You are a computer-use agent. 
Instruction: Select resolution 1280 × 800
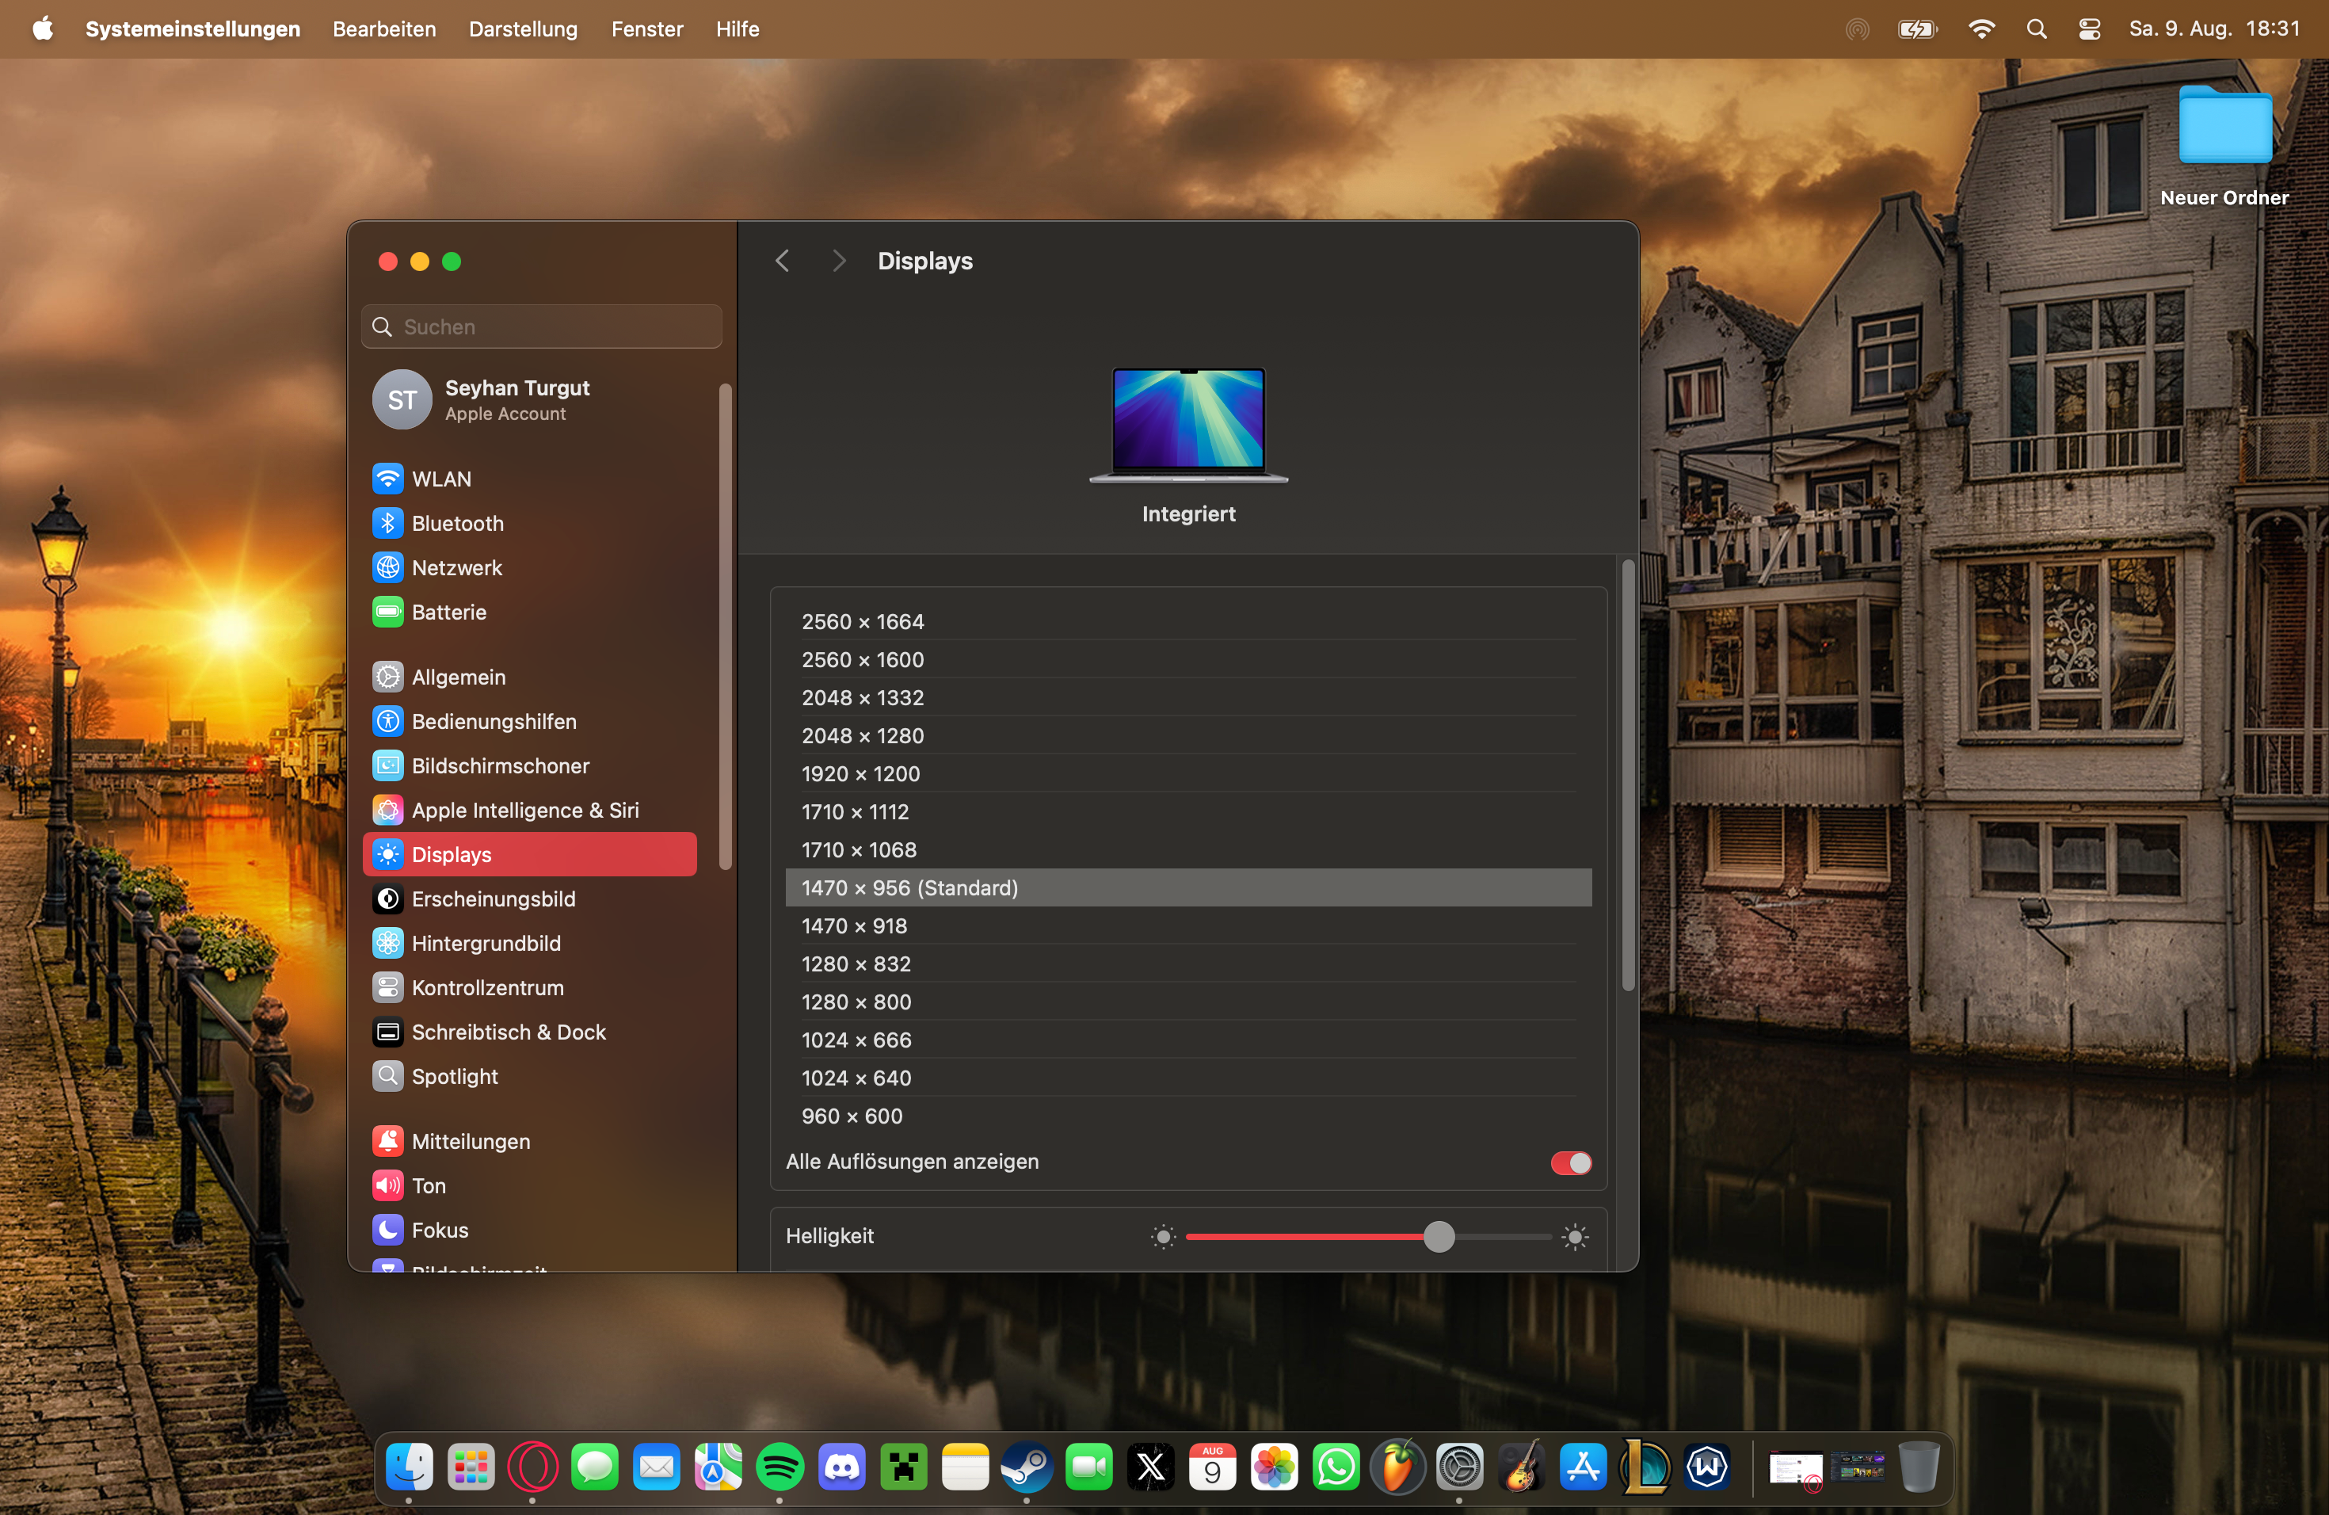(x=1189, y=1002)
